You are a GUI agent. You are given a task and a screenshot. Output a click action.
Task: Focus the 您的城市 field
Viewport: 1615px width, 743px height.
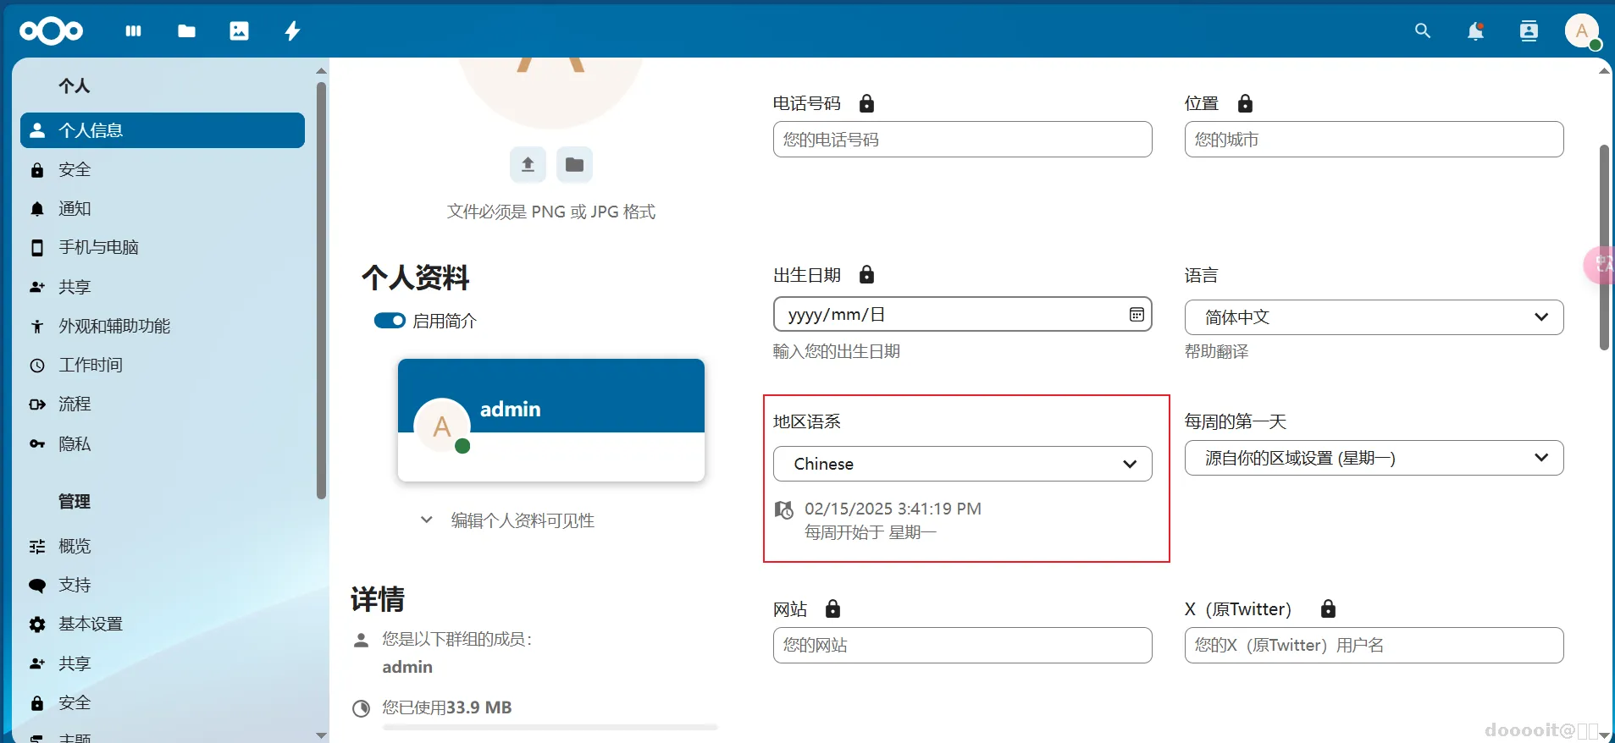point(1374,139)
